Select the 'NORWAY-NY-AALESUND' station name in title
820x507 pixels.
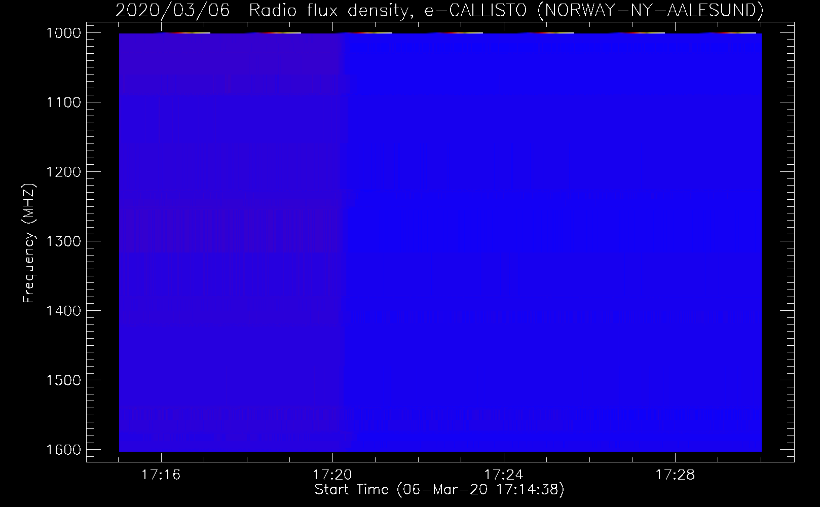coord(650,10)
